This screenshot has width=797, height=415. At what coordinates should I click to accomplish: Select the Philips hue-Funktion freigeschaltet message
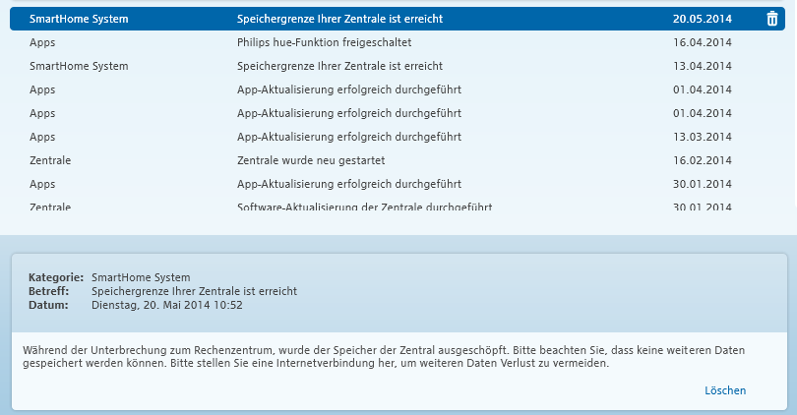[397, 42]
